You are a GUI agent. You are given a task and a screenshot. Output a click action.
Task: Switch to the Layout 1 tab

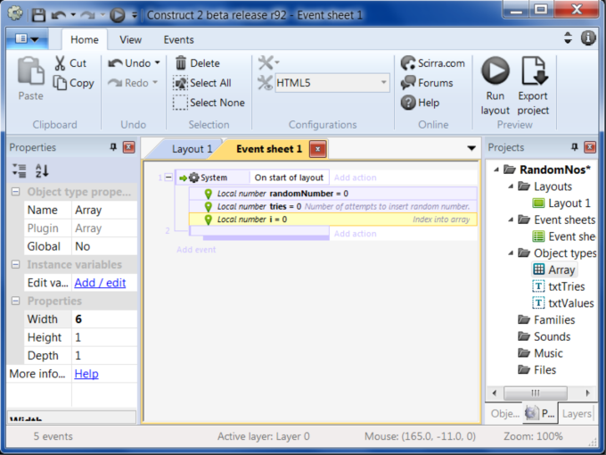192,149
